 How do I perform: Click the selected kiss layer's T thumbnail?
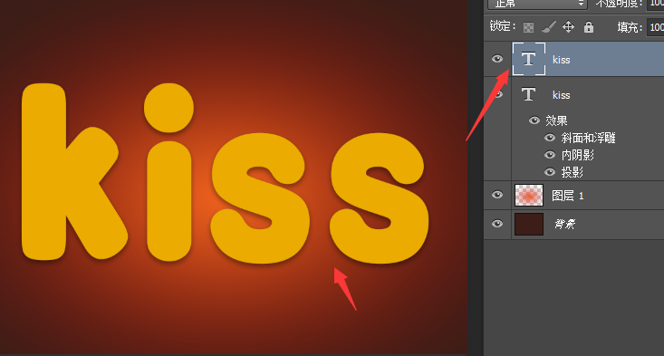[x=528, y=59]
